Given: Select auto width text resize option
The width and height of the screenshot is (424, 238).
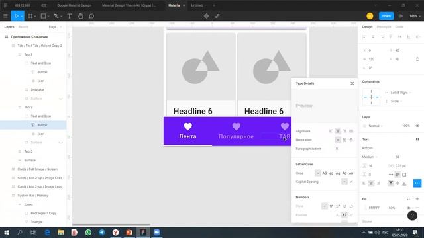Looking at the screenshot, I should [391, 175].
